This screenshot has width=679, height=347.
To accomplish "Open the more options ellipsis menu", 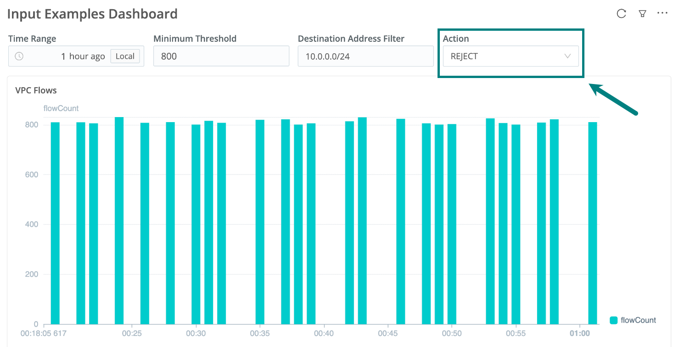I will (662, 13).
